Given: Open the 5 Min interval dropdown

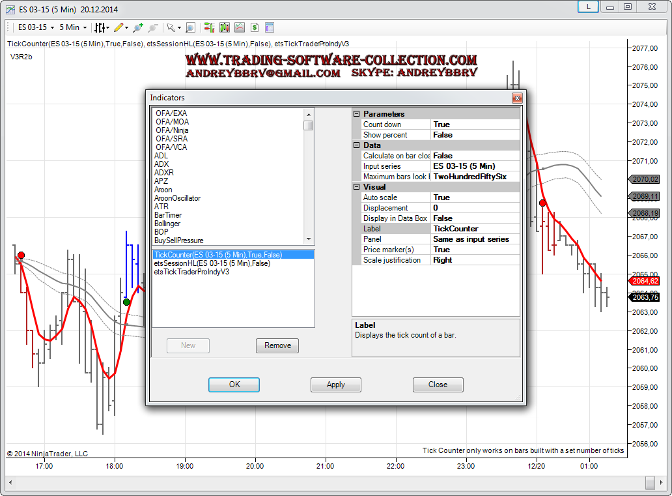Looking at the screenshot, I should pyautogui.click(x=72, y=27).
